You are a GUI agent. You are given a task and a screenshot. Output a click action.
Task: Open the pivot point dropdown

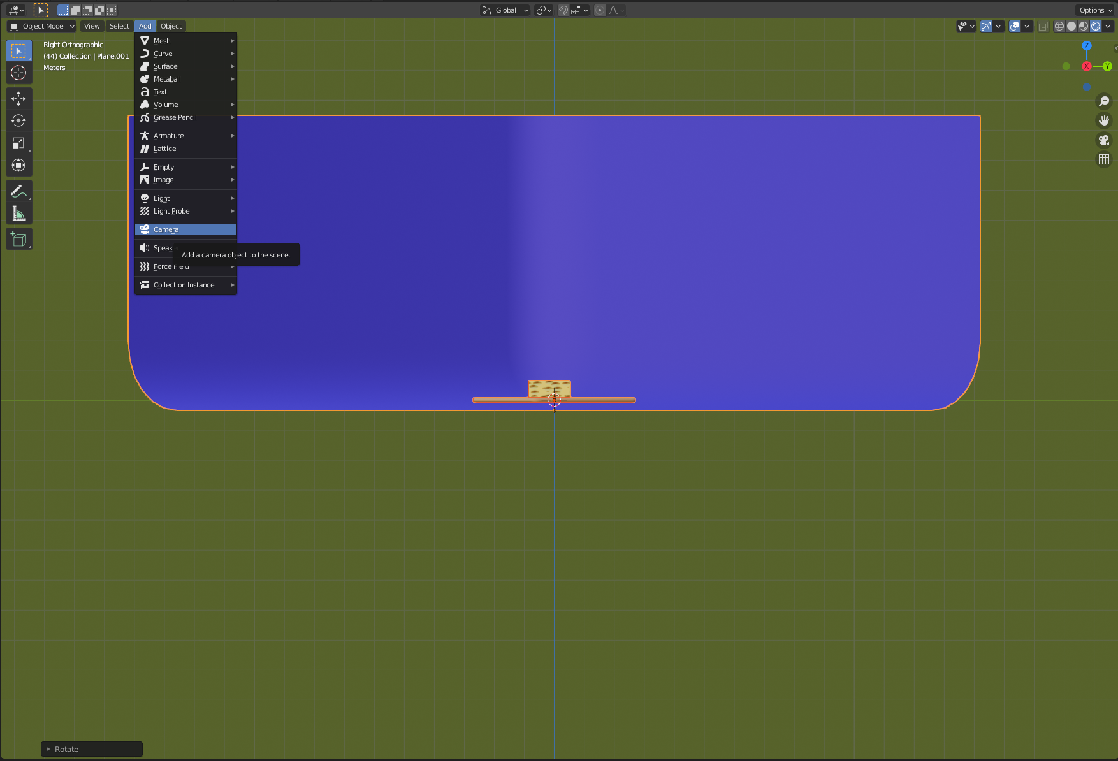tap(544, 10)
